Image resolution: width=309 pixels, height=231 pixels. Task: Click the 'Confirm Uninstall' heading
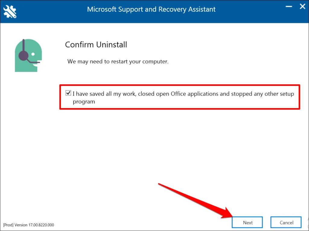tap(96, 45)
